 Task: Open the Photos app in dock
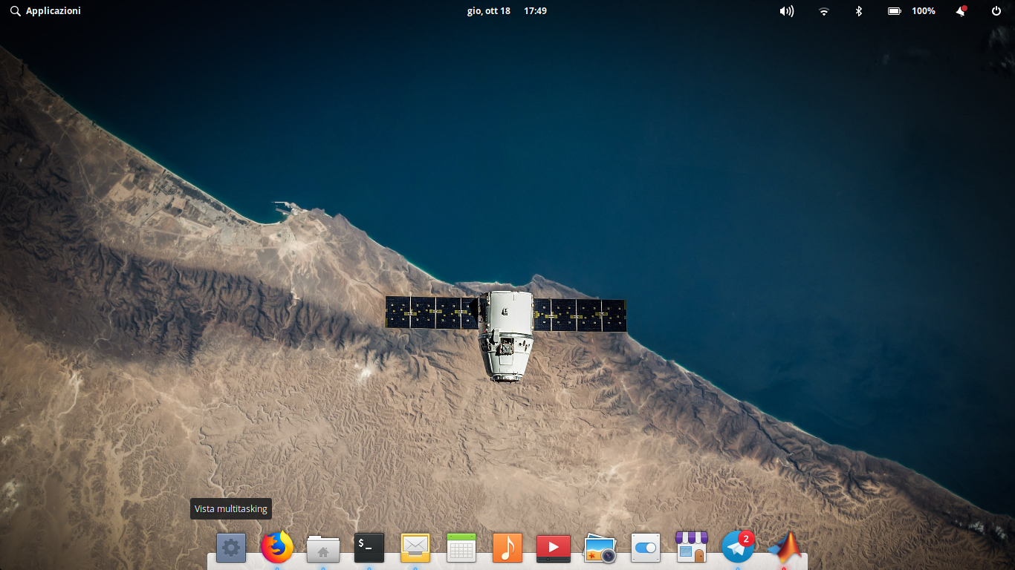[600, 548]
